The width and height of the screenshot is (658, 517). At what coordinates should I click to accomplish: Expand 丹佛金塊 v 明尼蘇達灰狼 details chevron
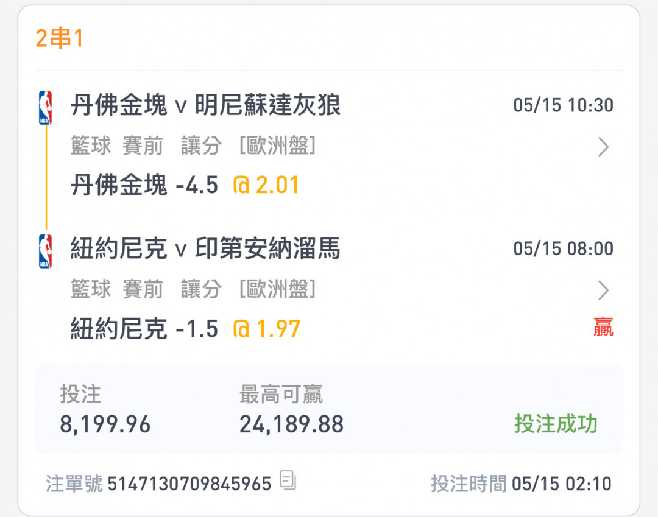(603, 147)
